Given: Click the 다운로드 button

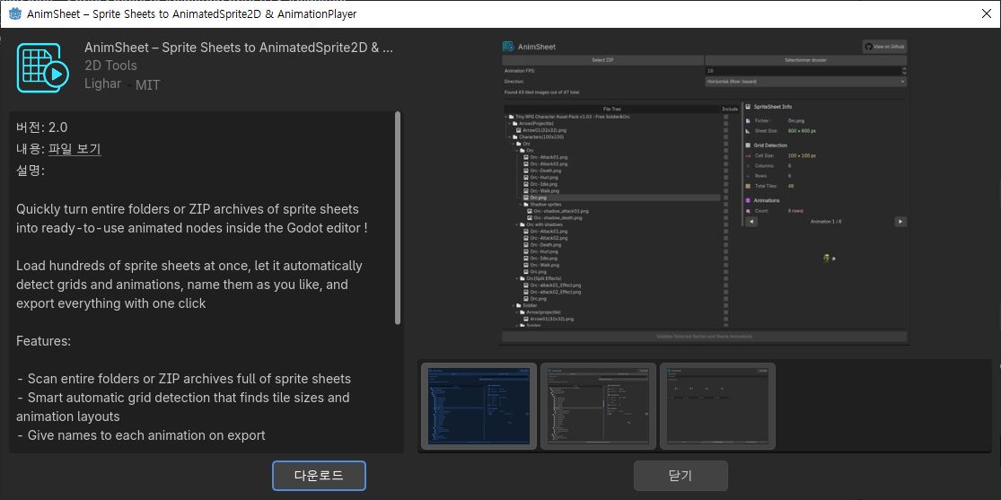Looking at the screenshot, I should click(320, 476).
